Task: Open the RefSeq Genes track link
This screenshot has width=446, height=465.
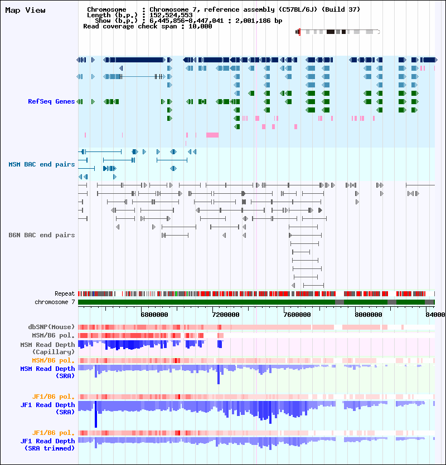Action: [51, 101]
